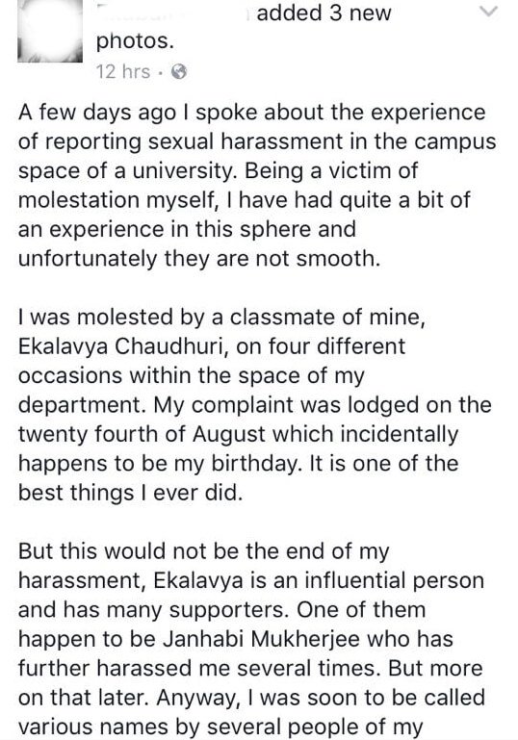Click the line starting "A few days ago"

pyautogui.click(x=251, y=113)
